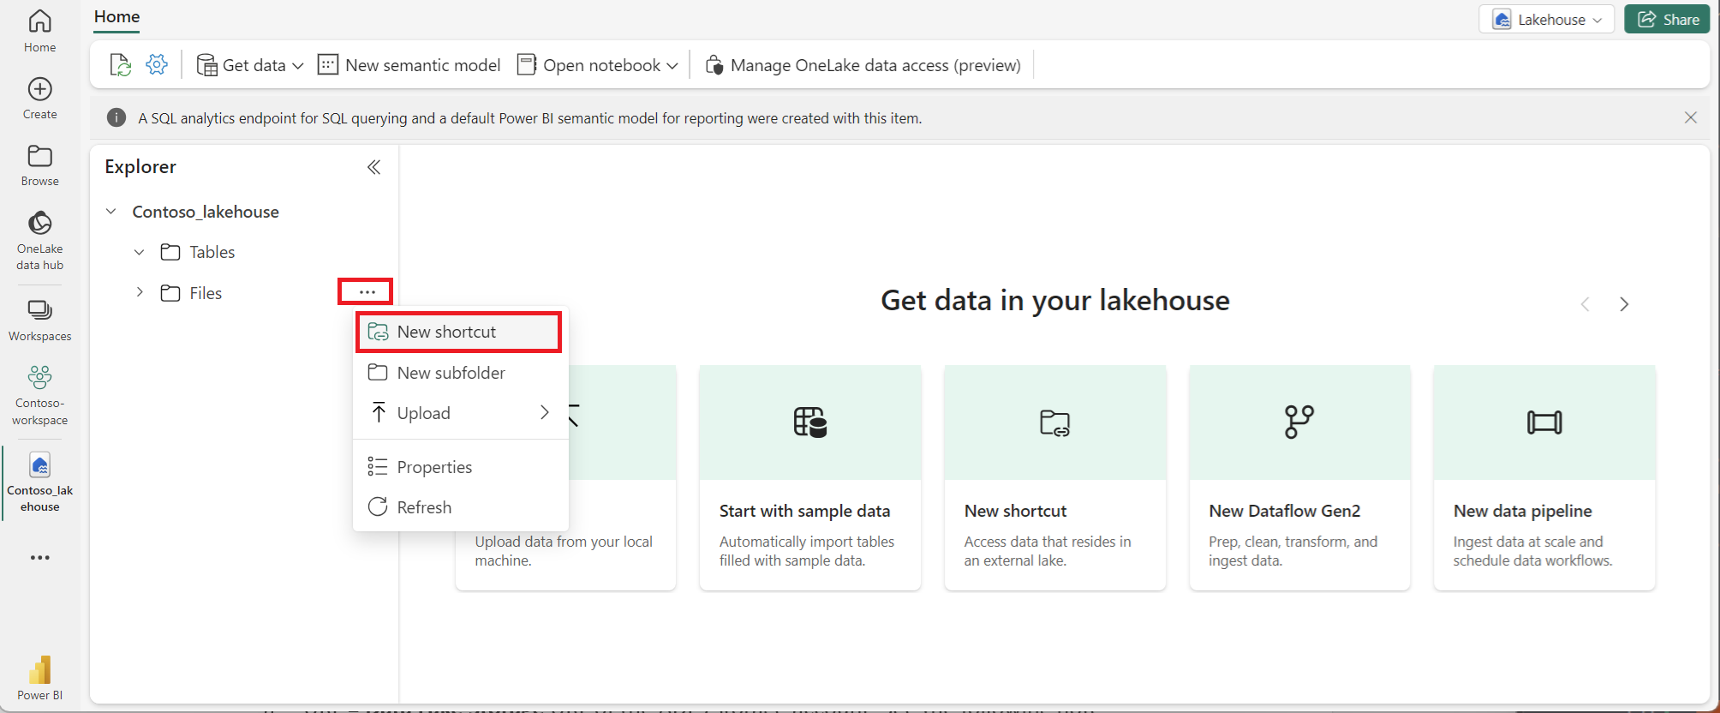Viewport: 1720px width, 713px height.
Task: Open the OneLake data hub
Action: click(39, 240)
